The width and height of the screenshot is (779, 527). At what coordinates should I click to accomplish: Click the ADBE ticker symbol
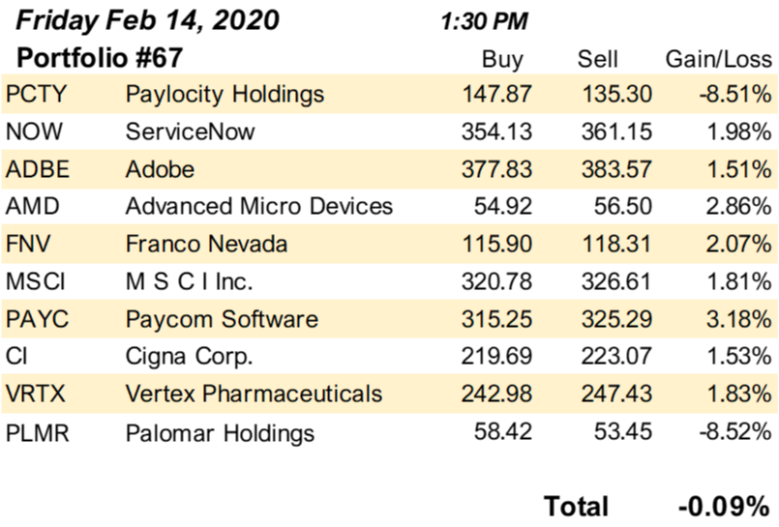click(x=37, y=169)
